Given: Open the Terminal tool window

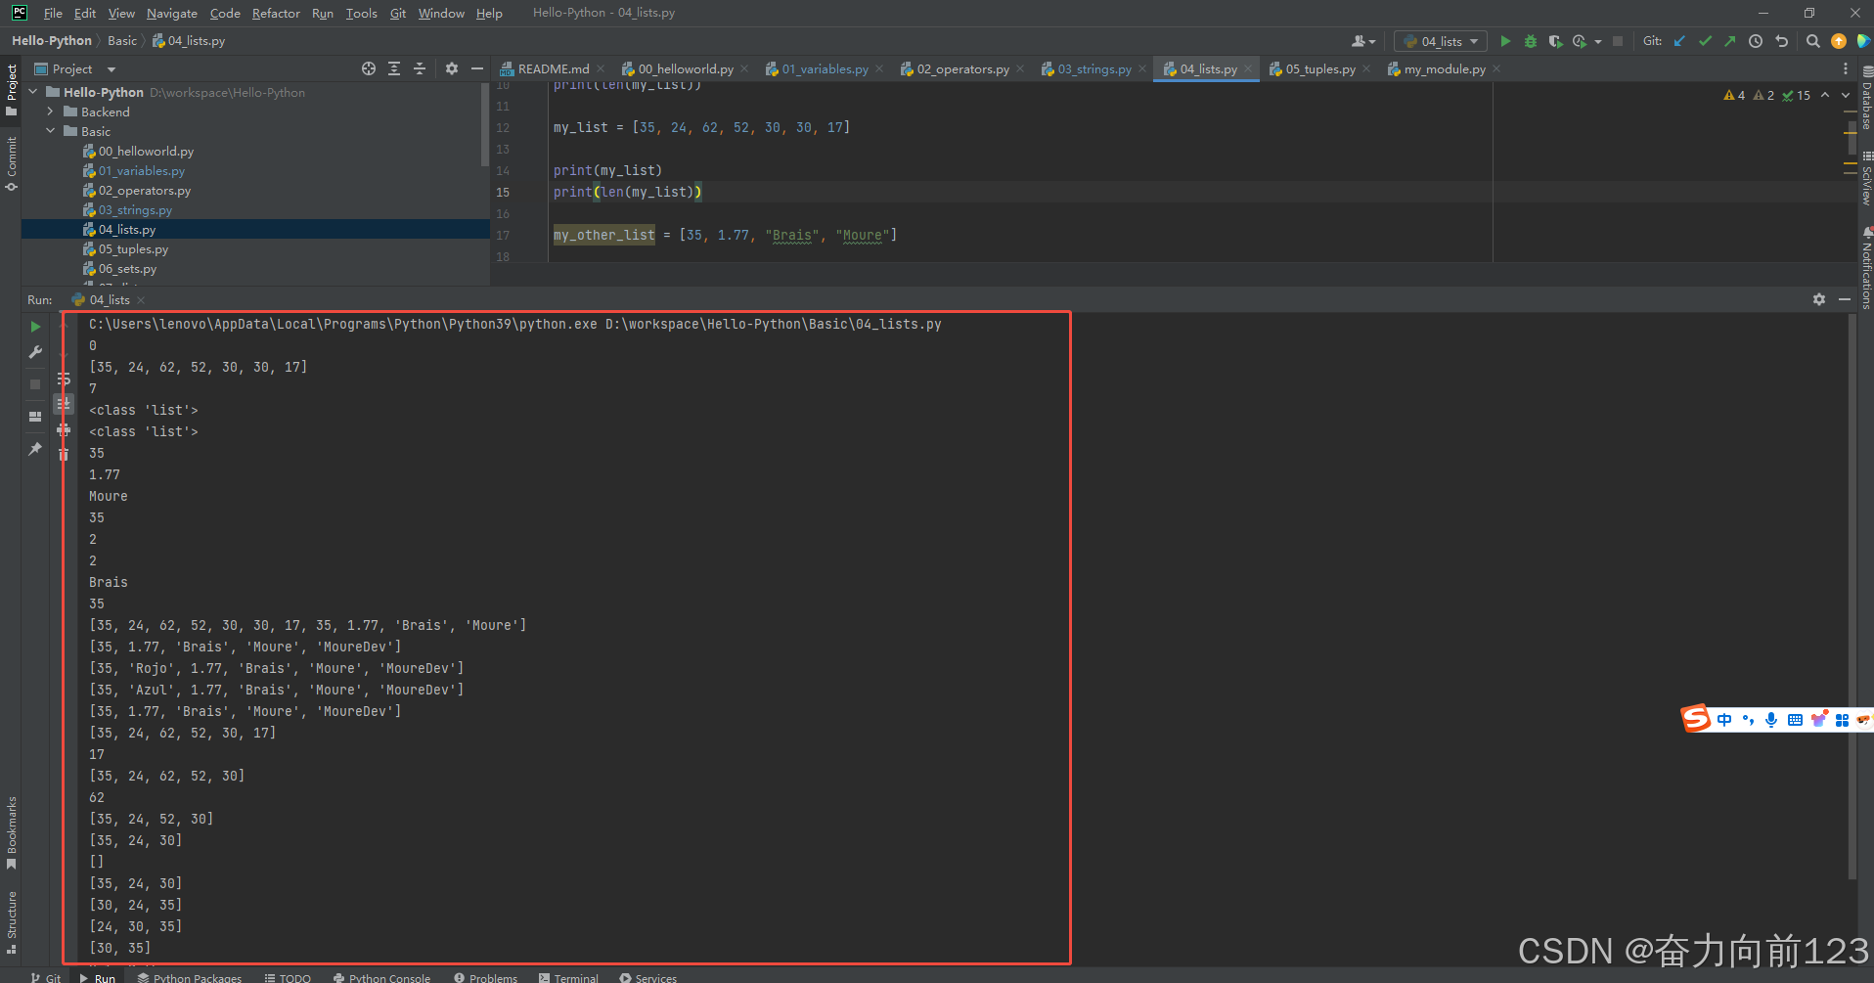Looking at the screenshot, I should 568,977.
